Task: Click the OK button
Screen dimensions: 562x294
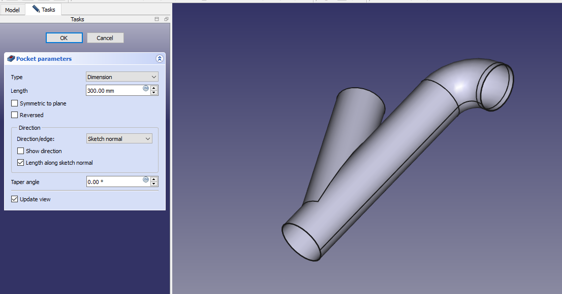Action: coord(64,38)
